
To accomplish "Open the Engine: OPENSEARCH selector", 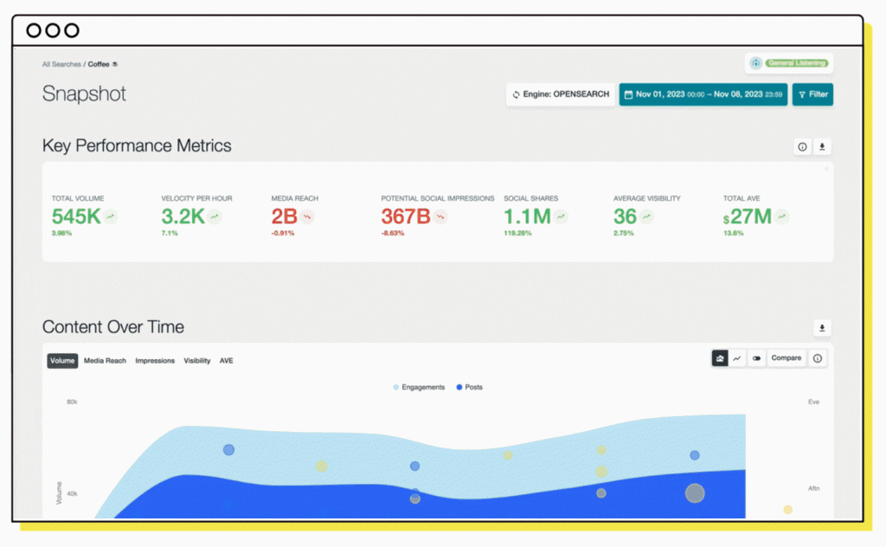I will 560,94.
